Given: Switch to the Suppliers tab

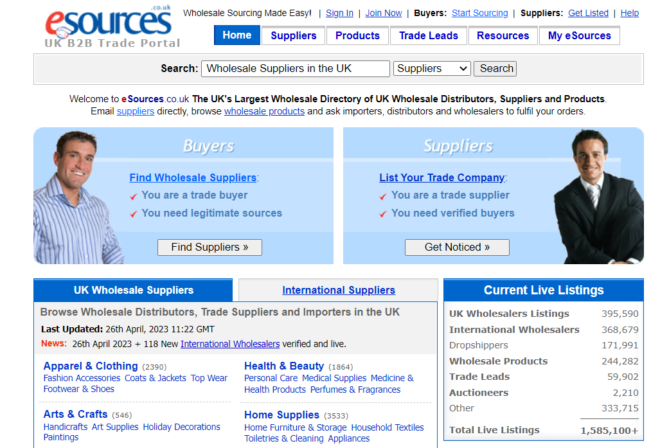Looking at the screenshot, I should [293, 35].
